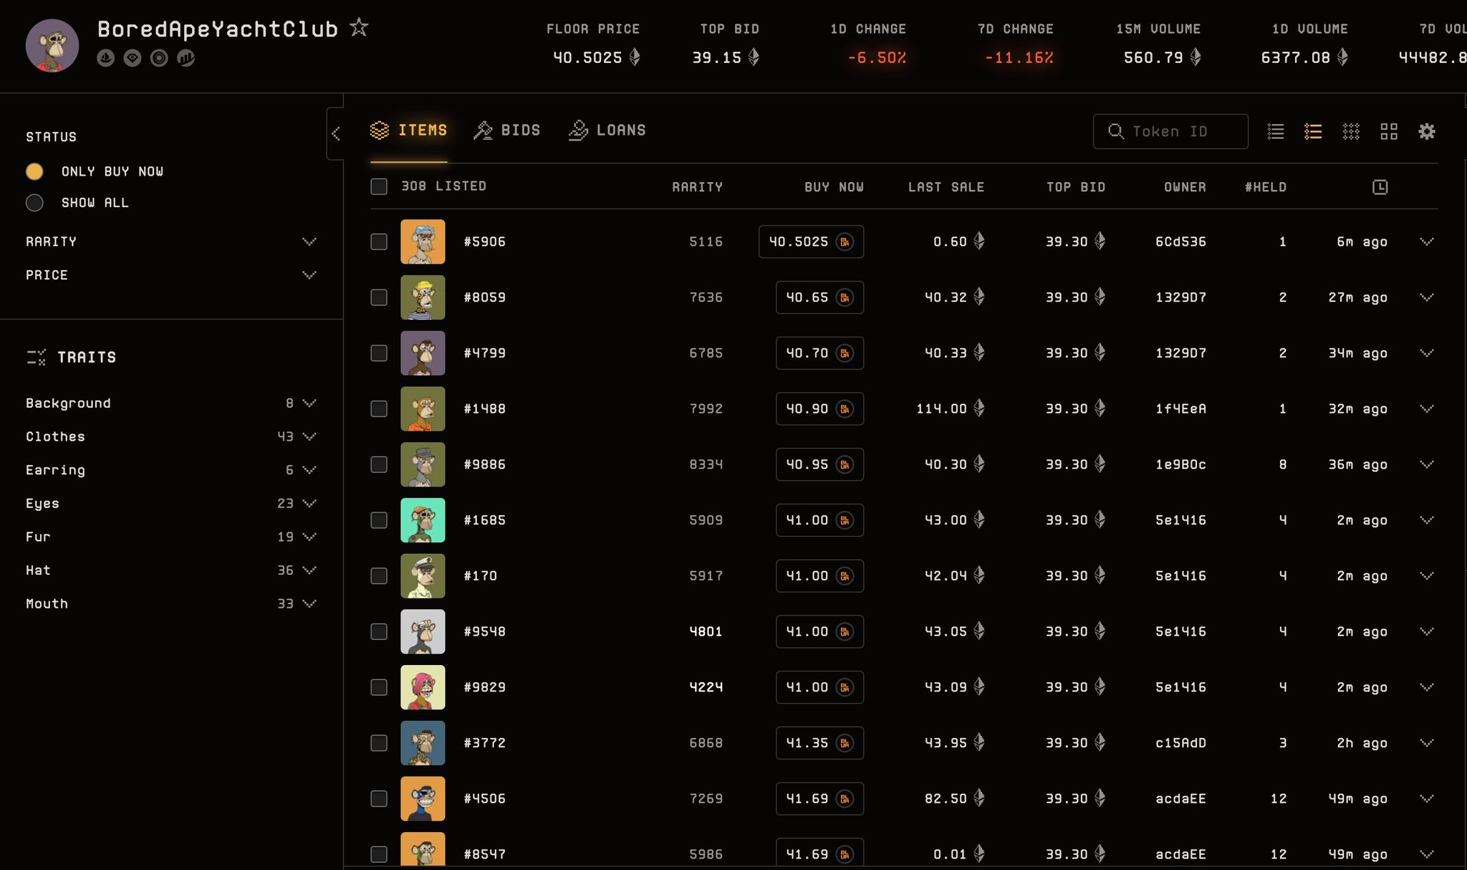Focus the Token ID search field
This screenshot has height=870, width=1467.
tap(1170, 131)
